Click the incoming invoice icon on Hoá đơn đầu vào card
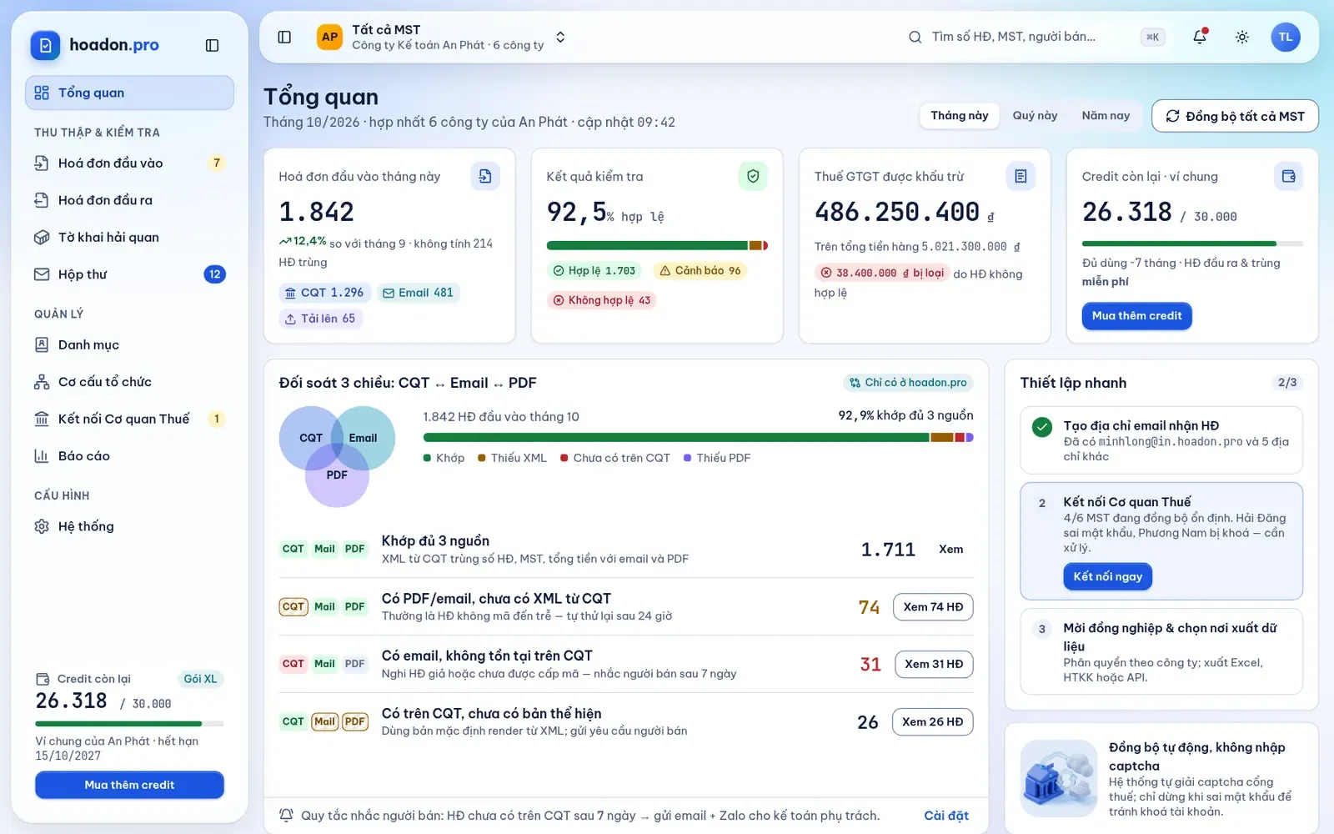Screen dimensions: 1334x834 (485, 176)
